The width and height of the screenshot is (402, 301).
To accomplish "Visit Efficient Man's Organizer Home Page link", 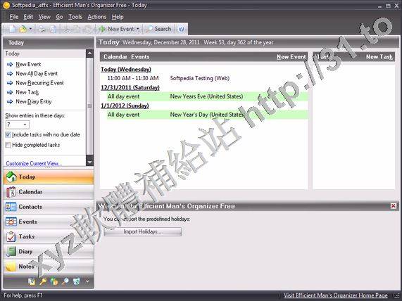I will (336, 295).
